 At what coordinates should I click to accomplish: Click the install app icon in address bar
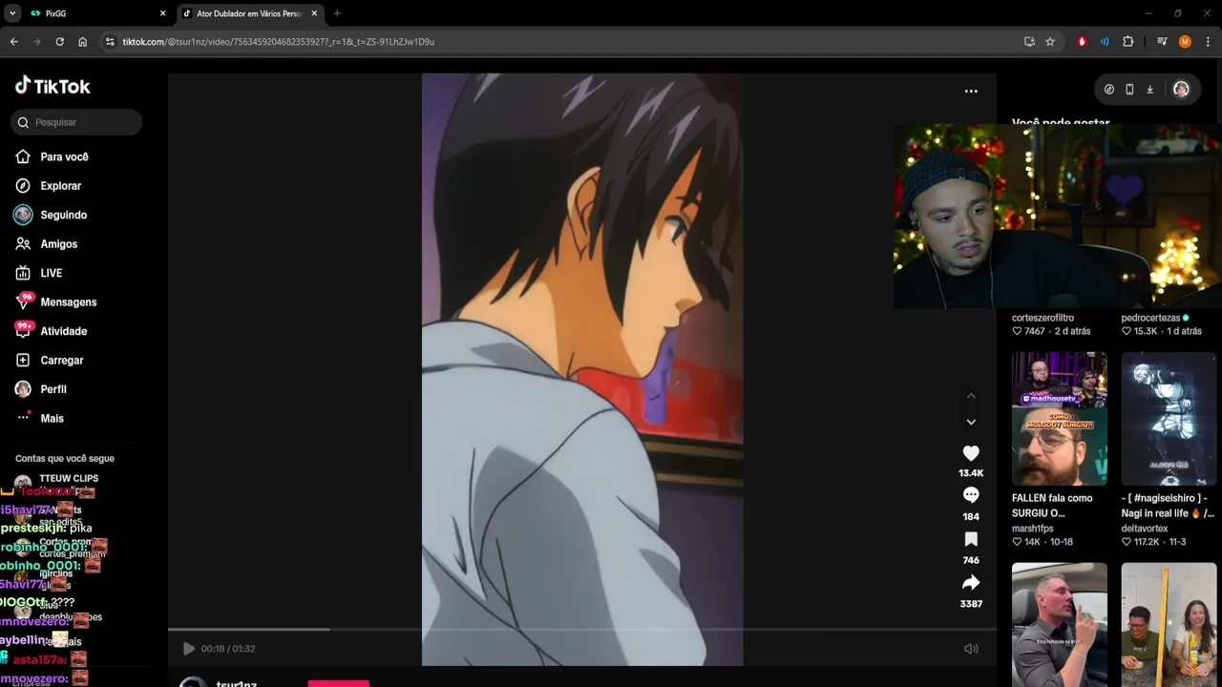[x=1029, y=42]
